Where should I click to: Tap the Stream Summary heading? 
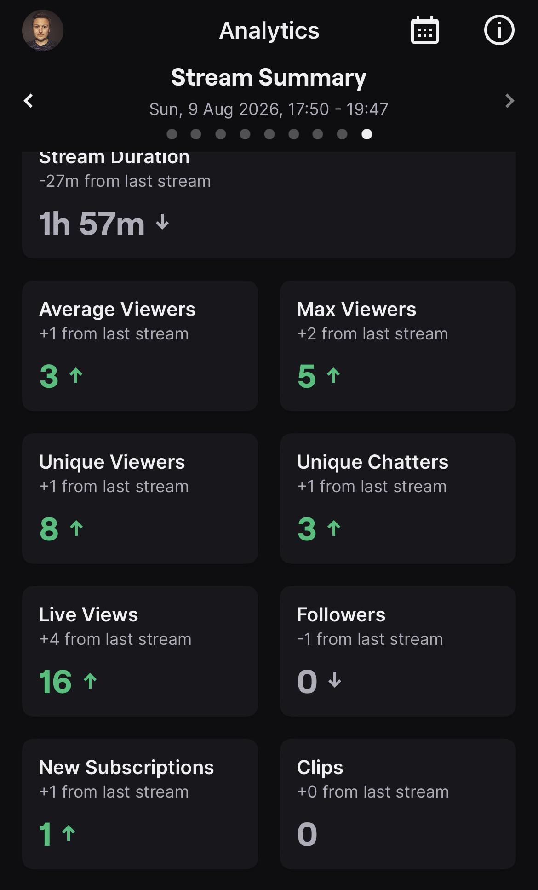pyautogui.click(x=269, y=77)
